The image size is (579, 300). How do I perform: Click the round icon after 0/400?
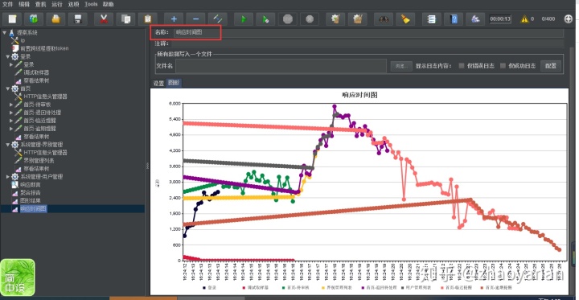click(x=569, y=18)
